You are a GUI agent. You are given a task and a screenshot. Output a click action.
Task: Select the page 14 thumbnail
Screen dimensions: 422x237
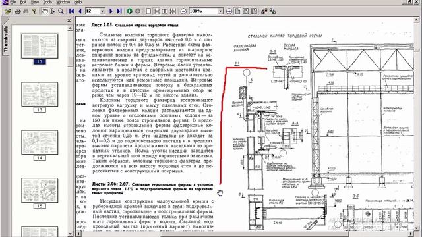[40, 142]
